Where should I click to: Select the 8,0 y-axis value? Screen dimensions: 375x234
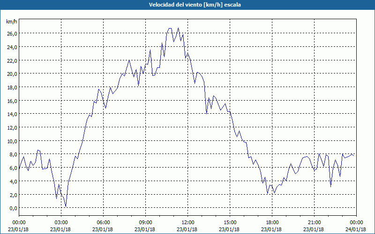click(13, 155)
